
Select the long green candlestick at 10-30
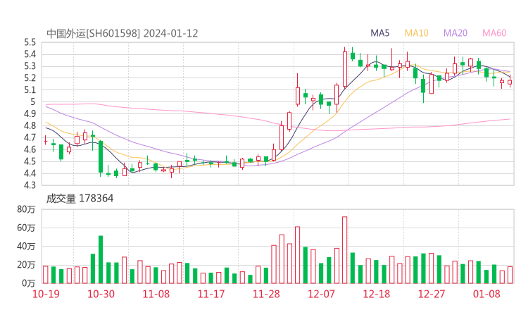coord(101,157)
